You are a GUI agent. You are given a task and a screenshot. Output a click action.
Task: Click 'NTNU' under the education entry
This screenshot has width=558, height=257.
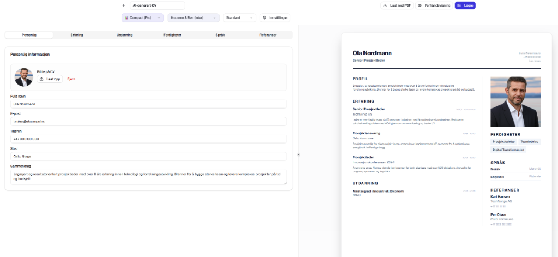[x=356, y=196]
